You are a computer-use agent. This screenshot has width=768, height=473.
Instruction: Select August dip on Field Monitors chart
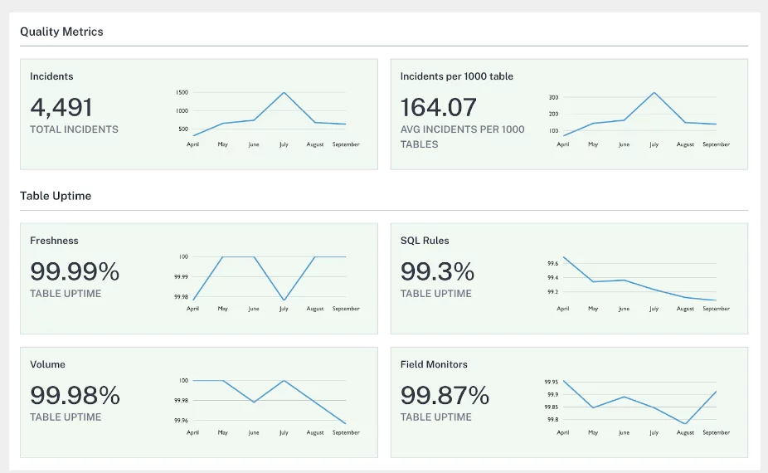coord(685,423)
